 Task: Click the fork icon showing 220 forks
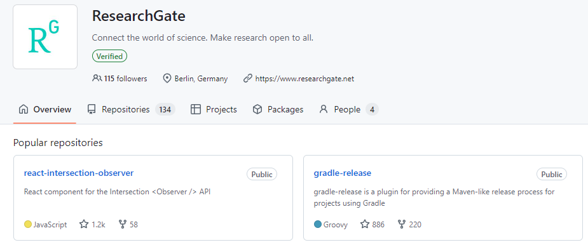click(402, 225)
